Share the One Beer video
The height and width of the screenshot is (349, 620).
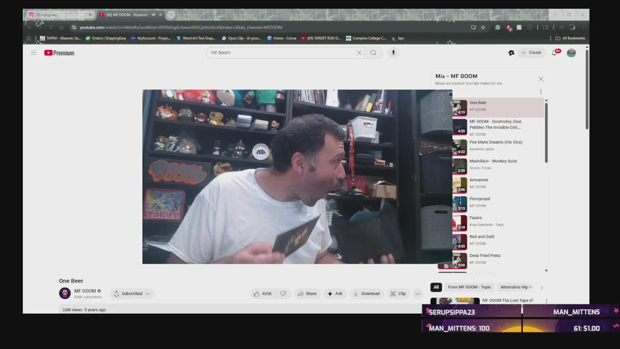coord(307,294)
